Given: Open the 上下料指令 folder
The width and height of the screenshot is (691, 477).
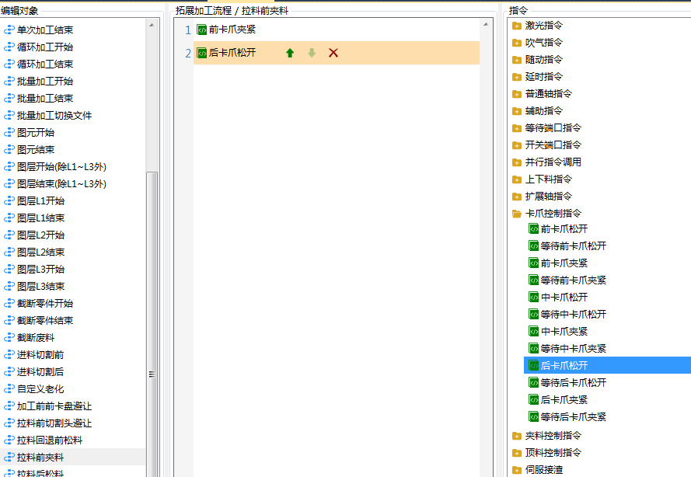Looking at the screenshot, I should coord(517,179).
